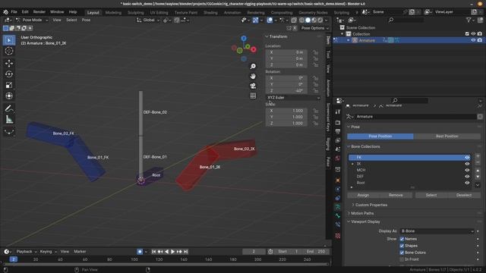Hide the IK bone collection
This screenshot has height=273, width=486.
(x=467, y=164)
